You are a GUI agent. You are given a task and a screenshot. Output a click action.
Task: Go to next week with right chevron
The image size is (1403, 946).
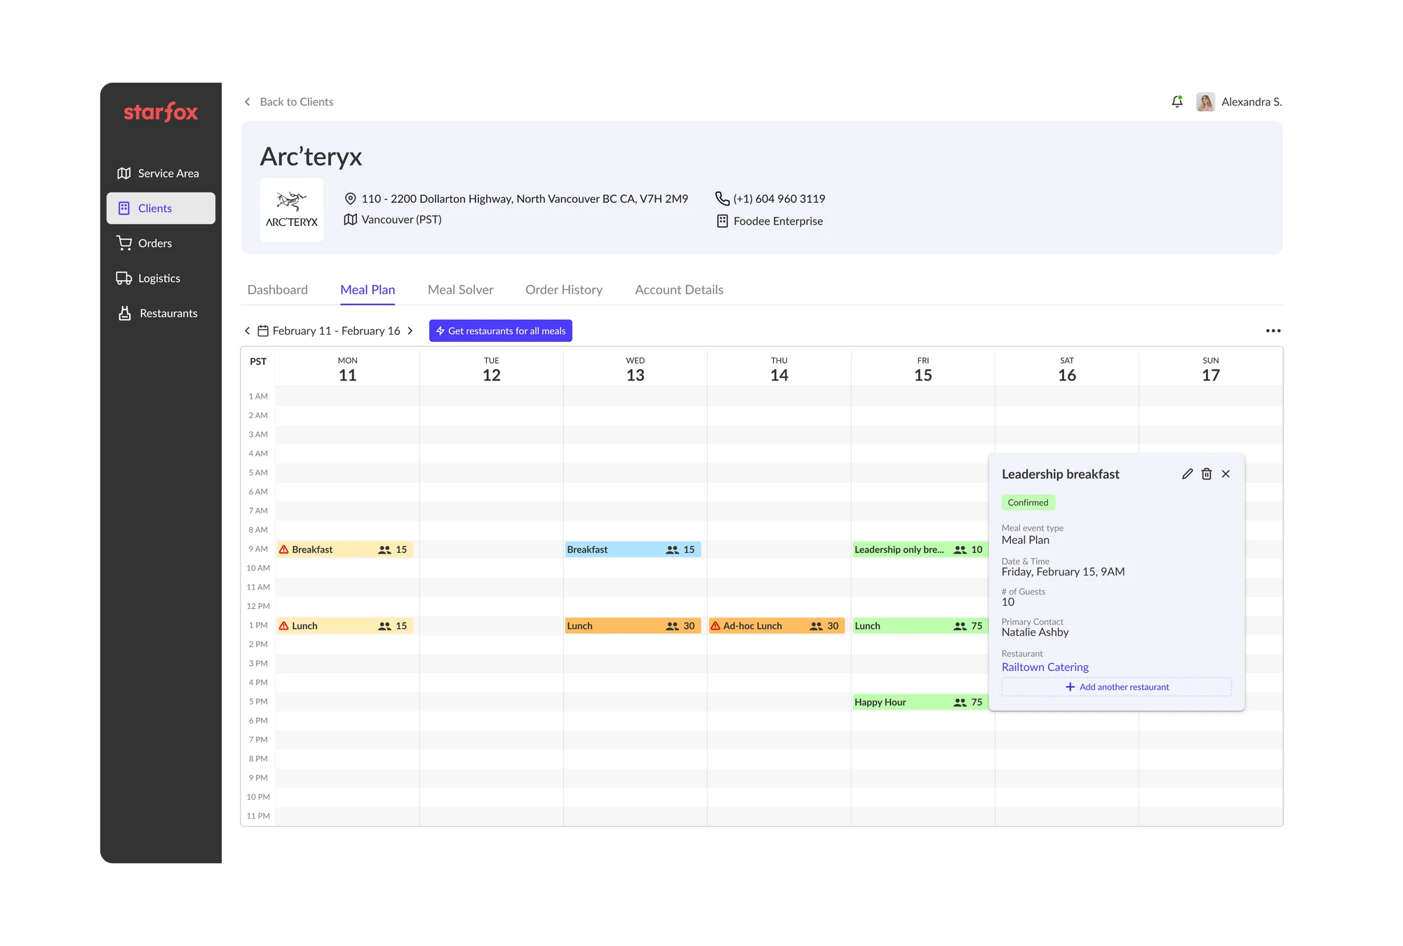(410, 331)
